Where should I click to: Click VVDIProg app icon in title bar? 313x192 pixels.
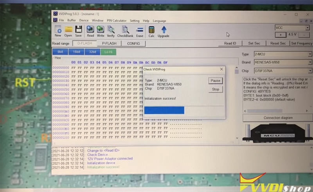[x=55, y=14]
